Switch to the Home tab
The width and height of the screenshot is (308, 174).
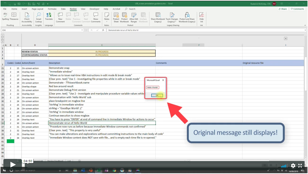pos(14,9)
